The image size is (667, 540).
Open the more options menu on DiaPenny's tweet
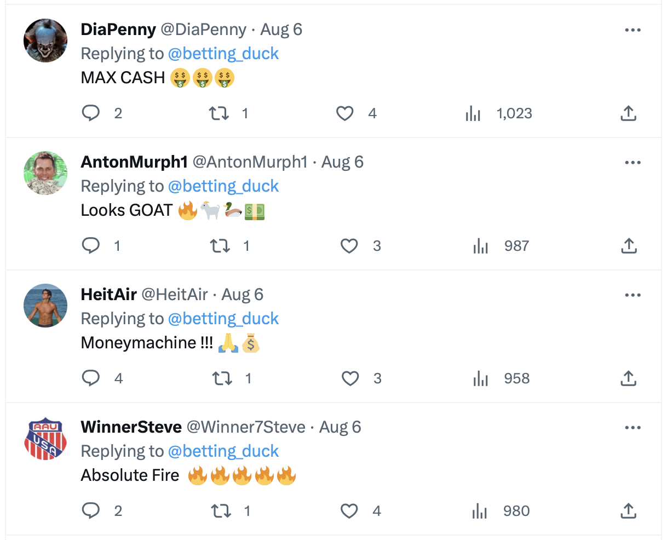coord(633,31)
